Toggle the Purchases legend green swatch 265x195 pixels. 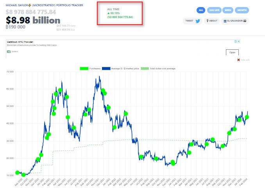[x=84, y=69]
